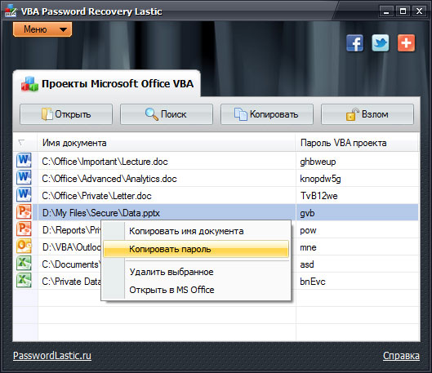The image size is (432, 373).
Task: Click the Открыть button
Action: [x=66, y=114]
